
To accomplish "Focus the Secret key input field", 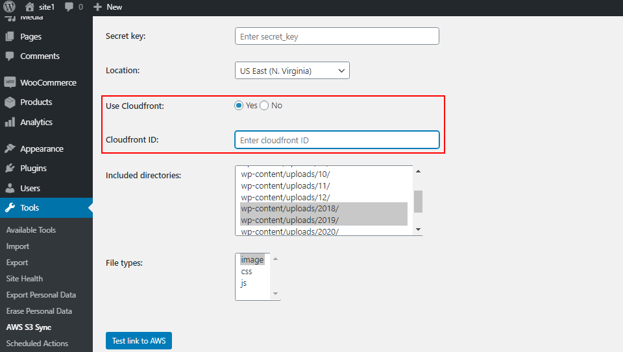I will [x=337, y=36].
